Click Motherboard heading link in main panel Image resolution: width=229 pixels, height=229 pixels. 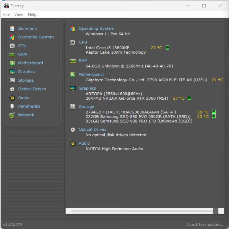point(91,74)
